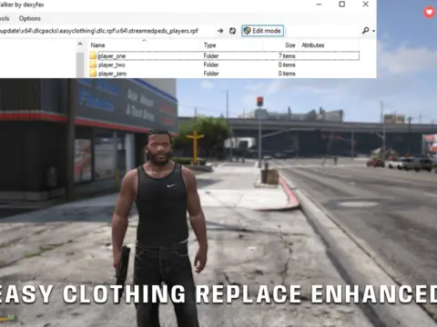
Task: Click player_two's Folder type cell
Action: point(211,64)
